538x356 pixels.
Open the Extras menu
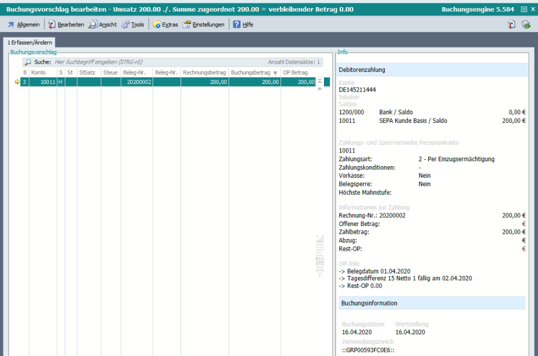pyautogui.click(x=165, y=25)
